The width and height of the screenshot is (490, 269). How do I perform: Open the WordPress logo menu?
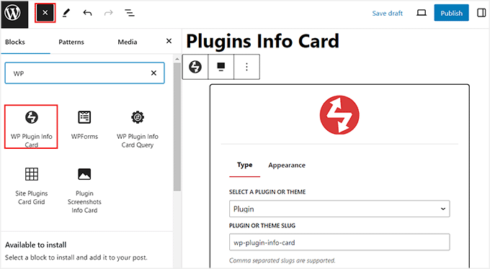coord(14,14)
